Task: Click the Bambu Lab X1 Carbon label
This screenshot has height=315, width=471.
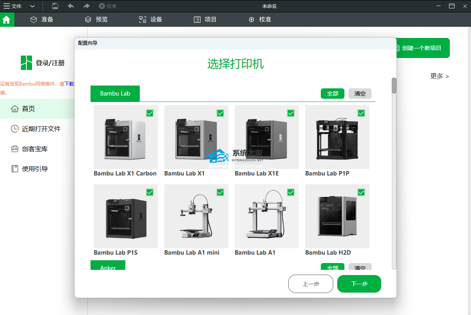Action: click(x=125, y=173)
